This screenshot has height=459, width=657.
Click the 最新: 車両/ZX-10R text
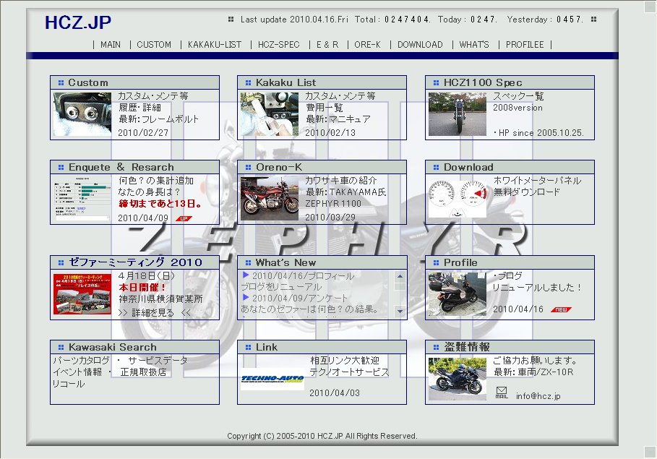[x=533, y=372]
